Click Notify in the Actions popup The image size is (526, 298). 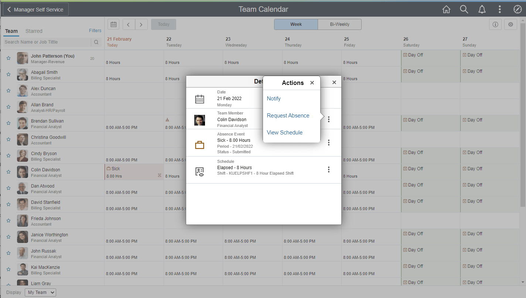pyautogui.click(x=274, y=99)
